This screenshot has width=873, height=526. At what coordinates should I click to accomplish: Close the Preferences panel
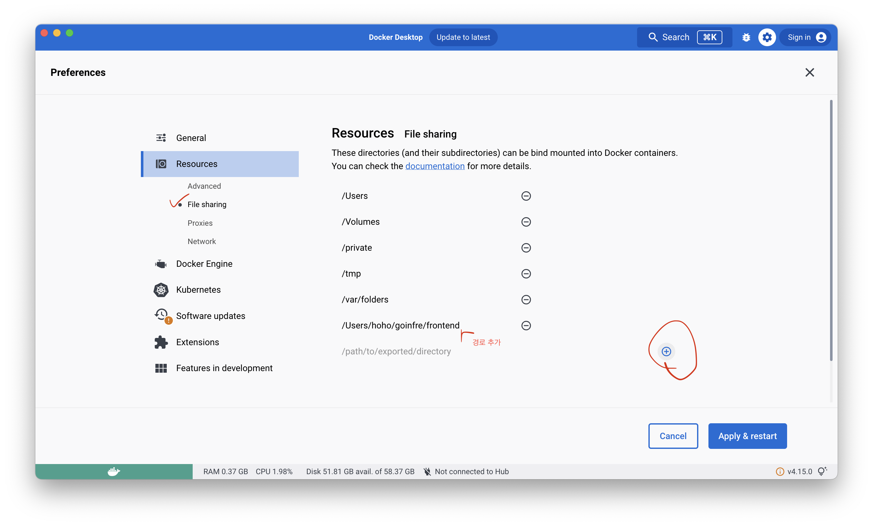pos(809,72)
